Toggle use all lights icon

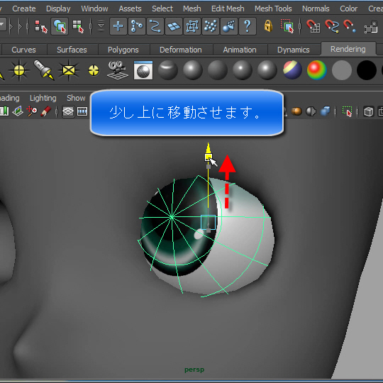(311, 111)
